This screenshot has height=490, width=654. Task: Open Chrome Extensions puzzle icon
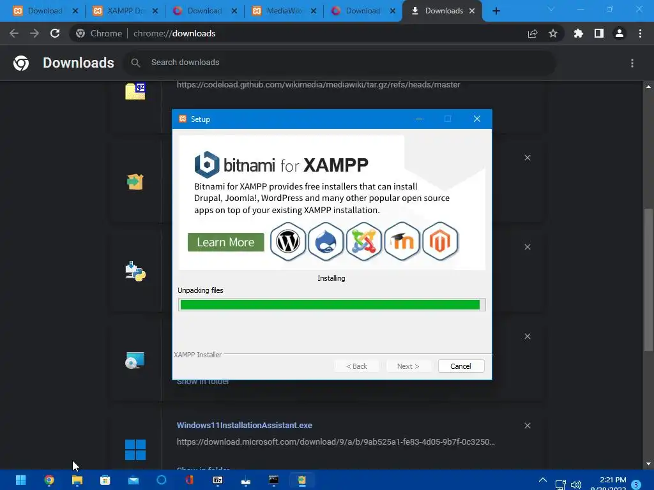[x=578, y=33]
